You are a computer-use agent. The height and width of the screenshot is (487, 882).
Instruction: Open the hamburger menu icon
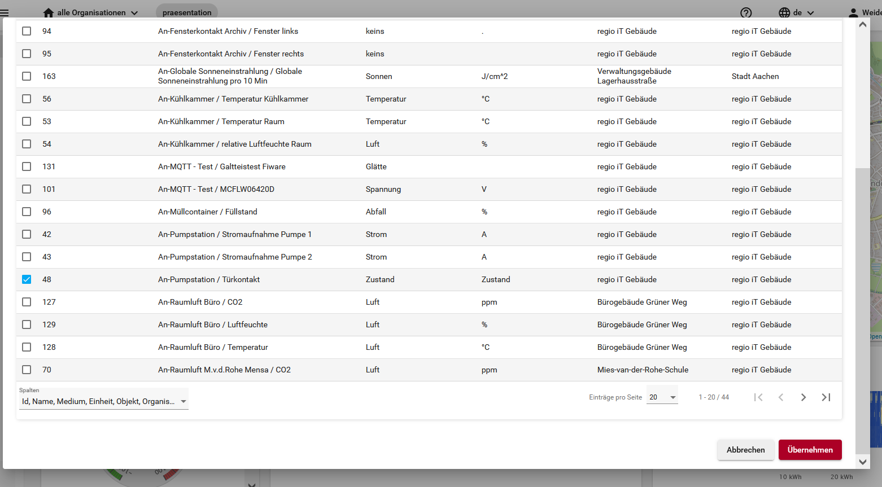coord(5,12)
